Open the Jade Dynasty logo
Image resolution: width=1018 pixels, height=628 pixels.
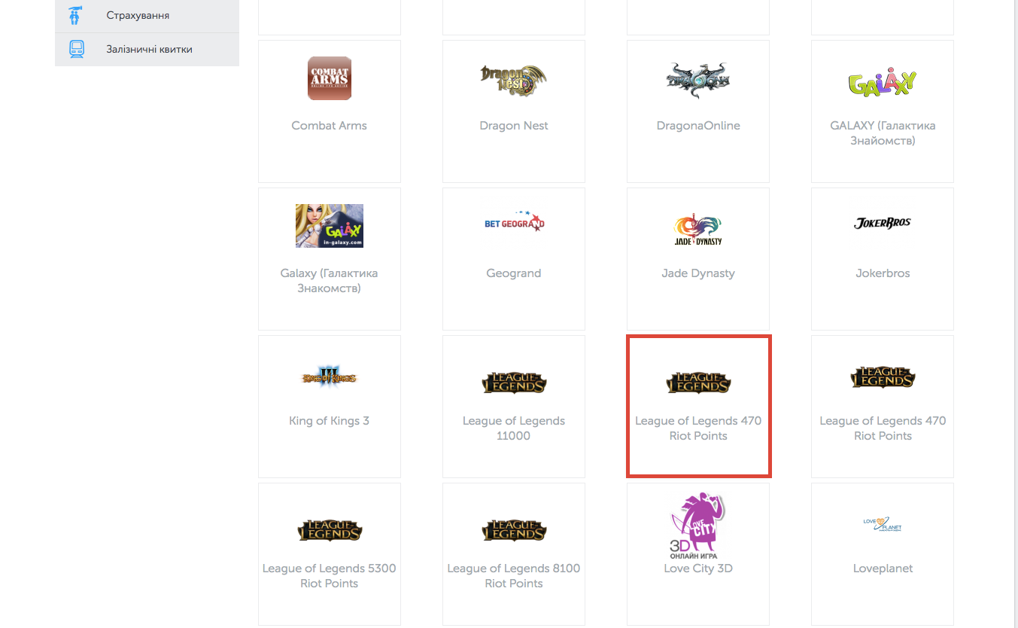coord(698,228)
